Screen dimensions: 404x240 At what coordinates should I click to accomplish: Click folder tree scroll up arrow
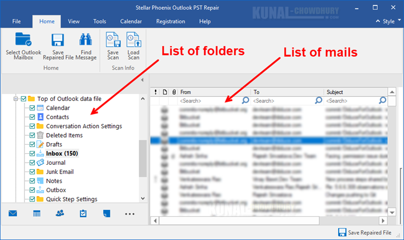pos(143,99)
